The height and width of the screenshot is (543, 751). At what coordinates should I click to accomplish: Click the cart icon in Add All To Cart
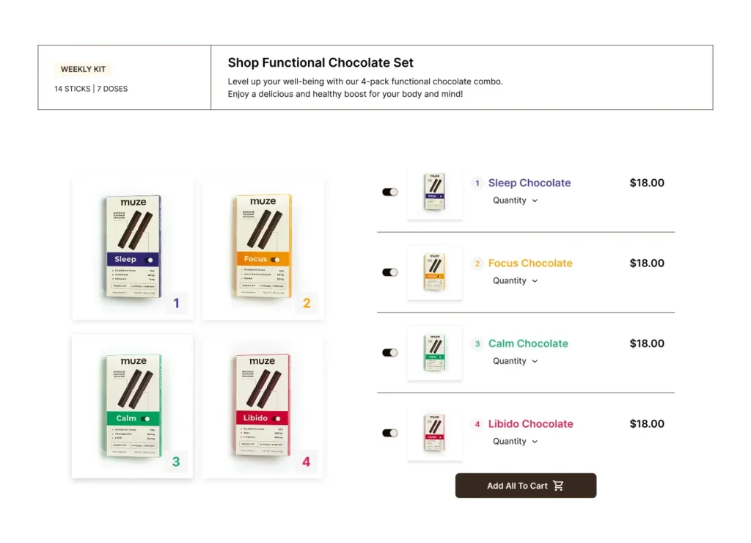(558, 486)
